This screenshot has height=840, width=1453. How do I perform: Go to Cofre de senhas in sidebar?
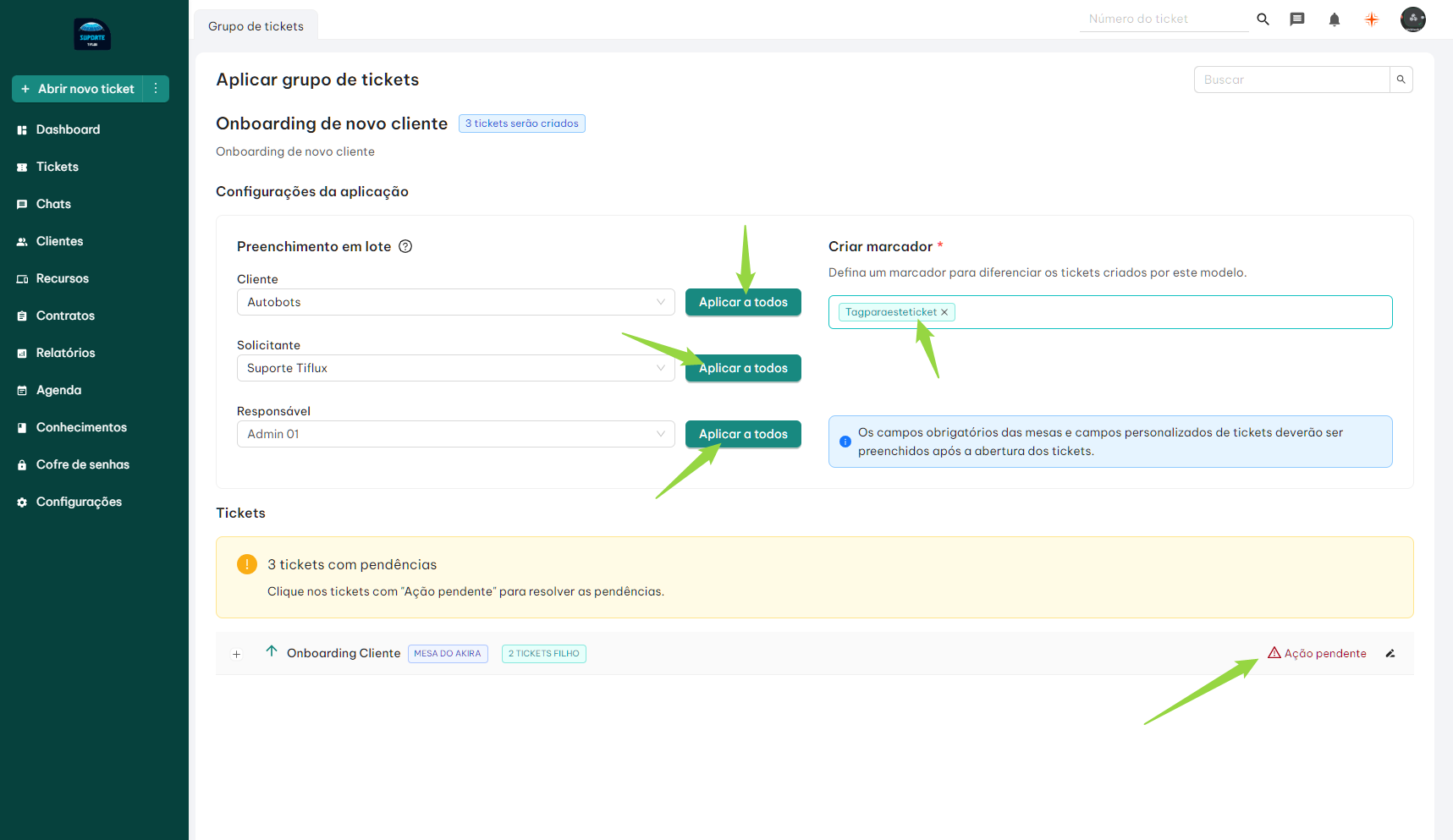pos(82,464)
